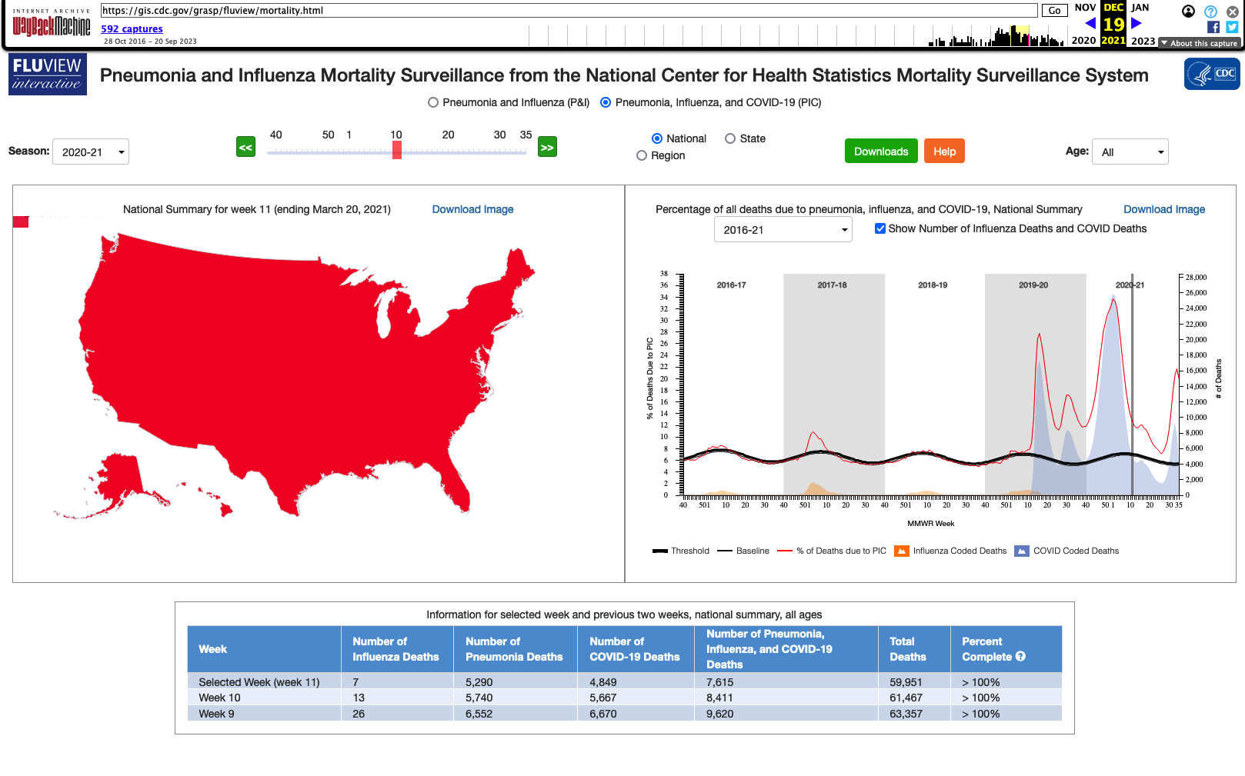1245x776 pixels.
Task: Click the Threshold legend entry
Action: [x=681, y=551]
